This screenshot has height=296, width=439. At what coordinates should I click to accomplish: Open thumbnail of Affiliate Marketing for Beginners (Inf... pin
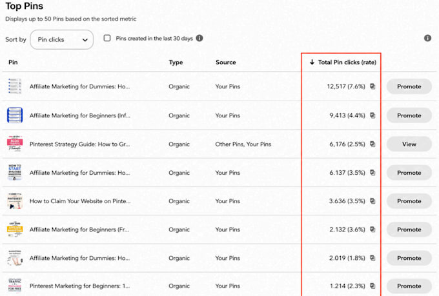coord(15,115)
